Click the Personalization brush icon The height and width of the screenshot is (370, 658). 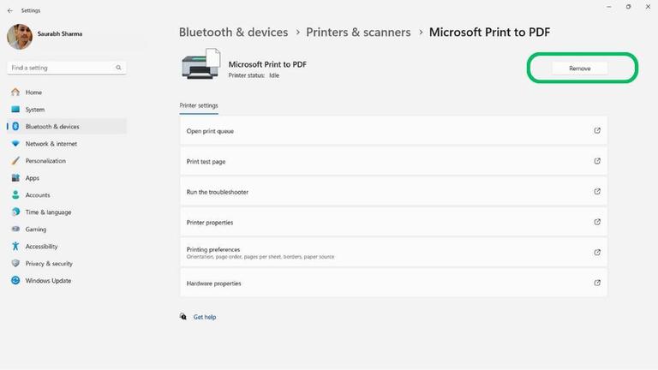(15, 161)
